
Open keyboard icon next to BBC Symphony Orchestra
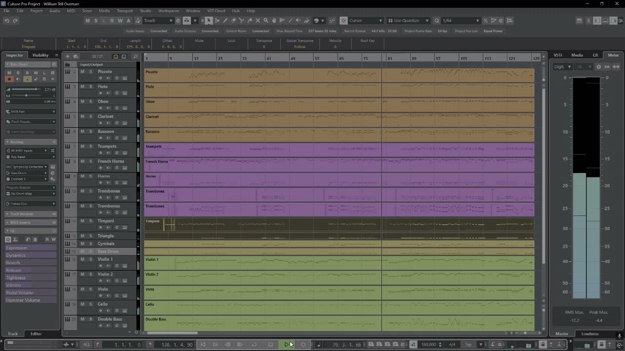(x=52, y=167)
